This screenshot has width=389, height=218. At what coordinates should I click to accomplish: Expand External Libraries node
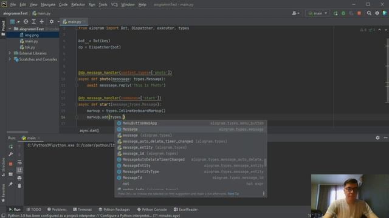(x=10, y=53)
